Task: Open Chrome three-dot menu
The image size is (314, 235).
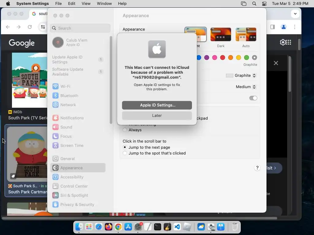Action: coord(295,27)
